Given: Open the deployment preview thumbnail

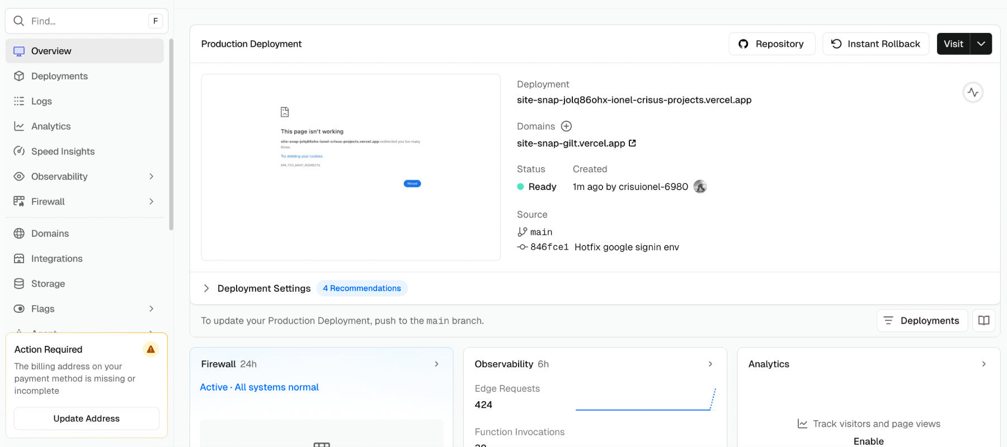Looking at the screenshot, I should coord(351,167).
